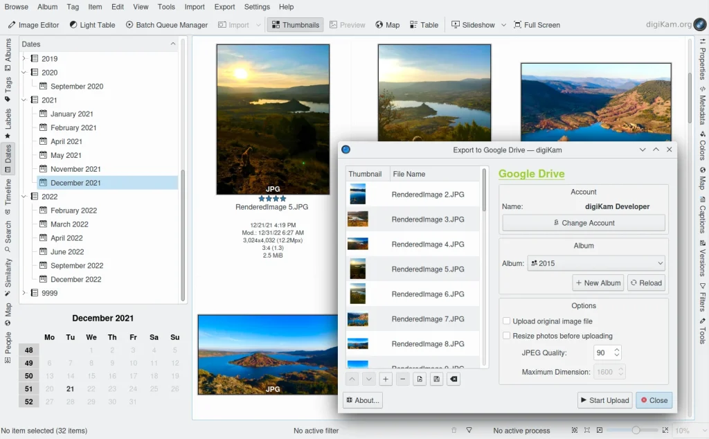Open the Export menu
Image resolution: width=709 pixels, height=439 pixels.
pos(224,7)
